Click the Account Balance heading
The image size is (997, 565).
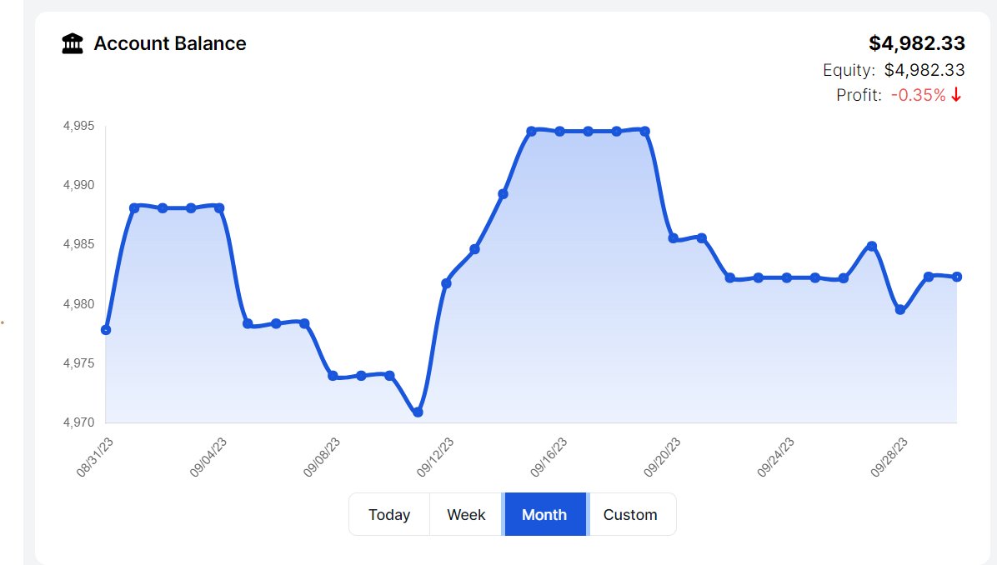[x=170, y=43]
